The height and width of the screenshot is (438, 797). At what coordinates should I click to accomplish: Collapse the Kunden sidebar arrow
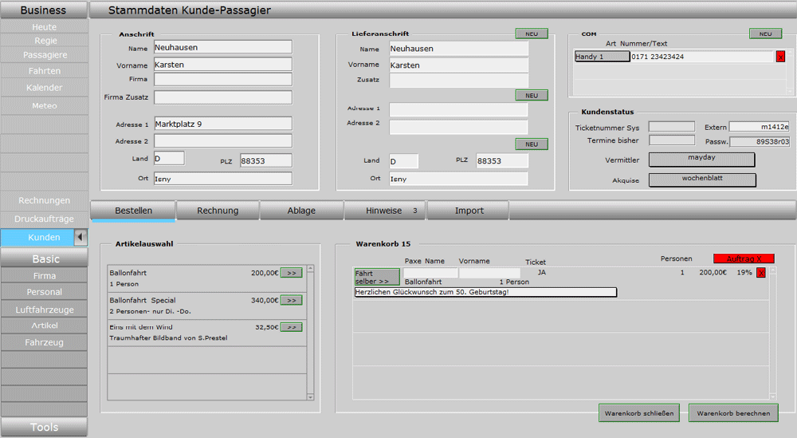[80, 237]
